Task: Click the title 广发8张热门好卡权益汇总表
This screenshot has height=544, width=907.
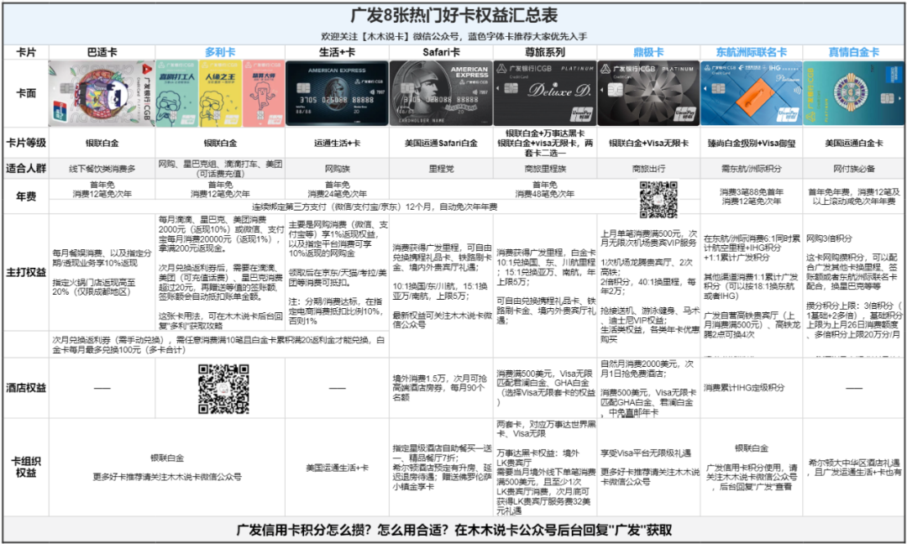Action: click(453, 16)
